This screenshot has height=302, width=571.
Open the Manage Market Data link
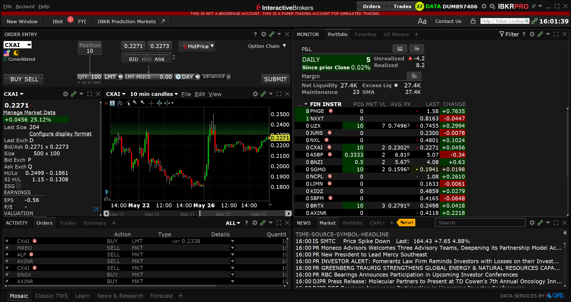pyautogui.click(x=29, y=112)
